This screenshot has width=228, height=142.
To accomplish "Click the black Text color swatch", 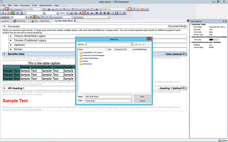I will point(211,39).
